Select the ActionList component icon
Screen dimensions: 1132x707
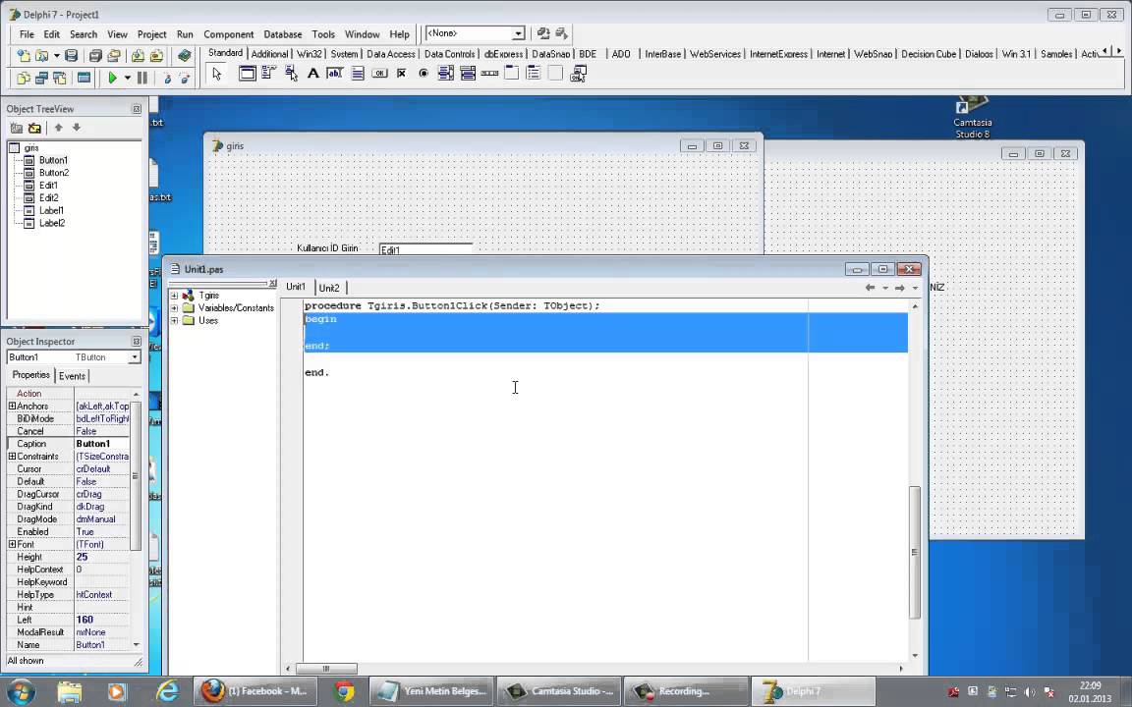[578, 73]
